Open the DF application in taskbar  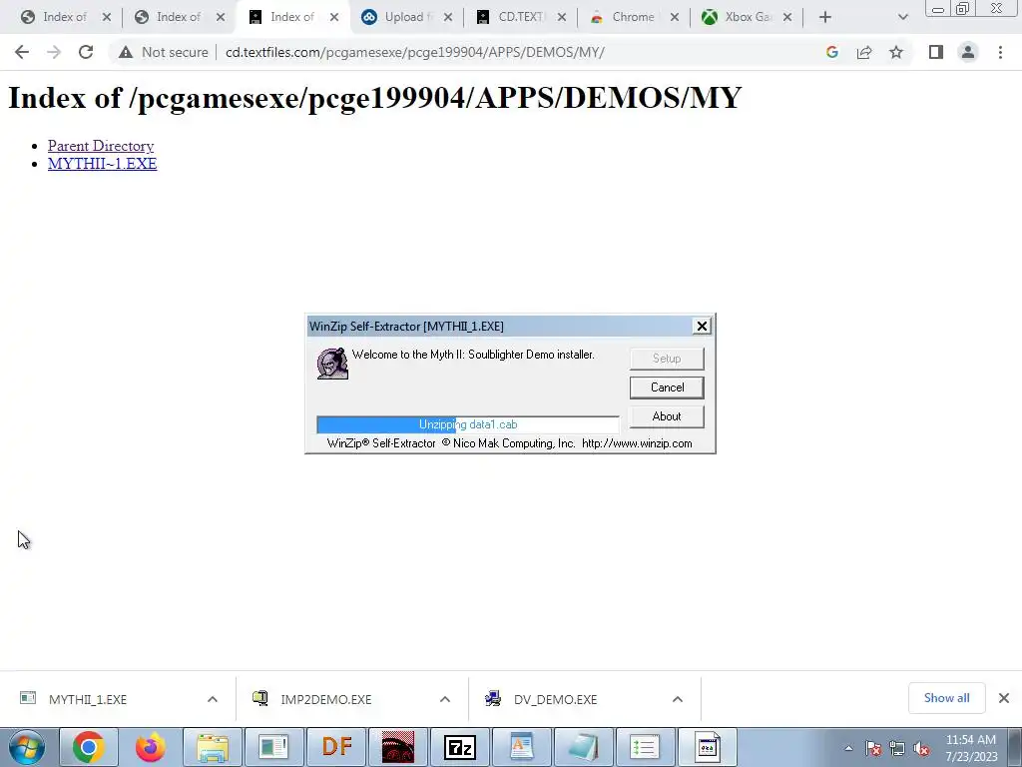[336, 747]
